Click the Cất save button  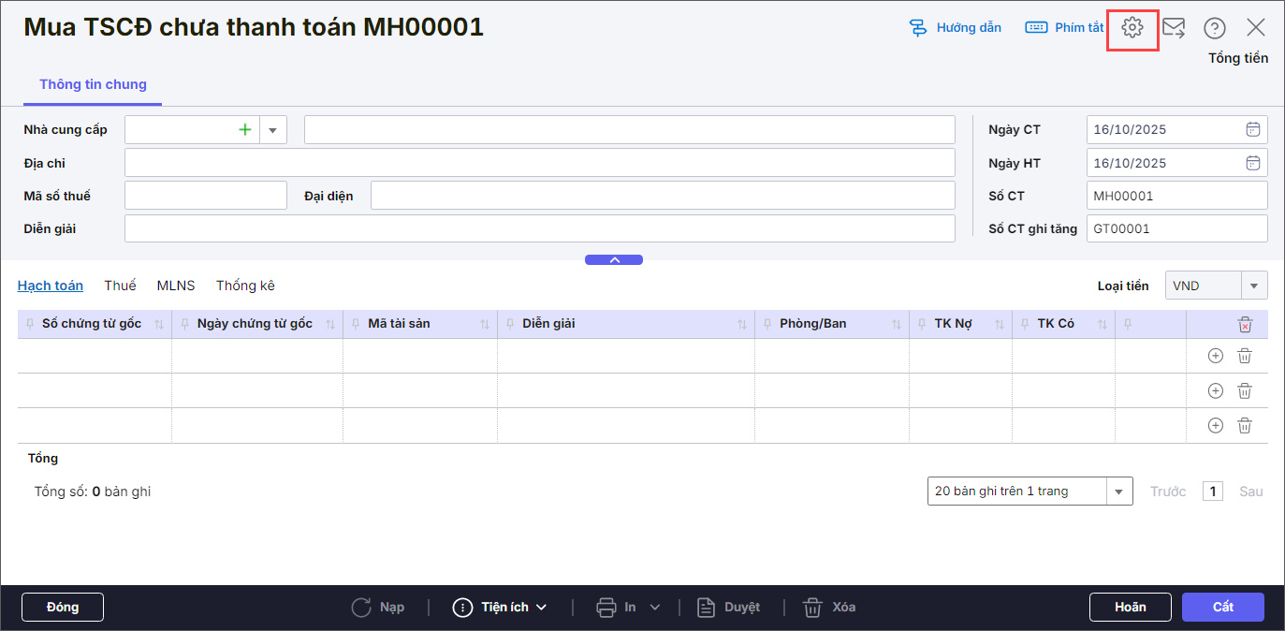pyautogui.click(x=1222, y=607)
